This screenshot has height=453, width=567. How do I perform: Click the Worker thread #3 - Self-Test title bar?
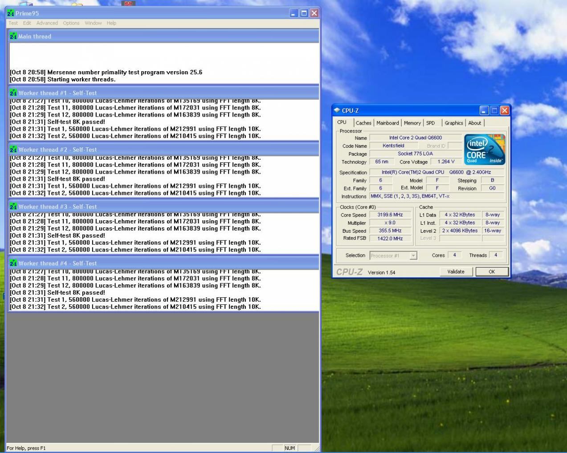163,206
